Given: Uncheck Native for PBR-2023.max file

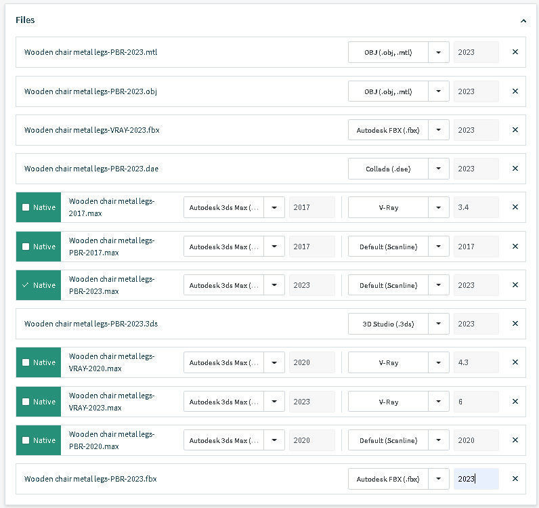Looking at the screenshot, I should (26, 285).
